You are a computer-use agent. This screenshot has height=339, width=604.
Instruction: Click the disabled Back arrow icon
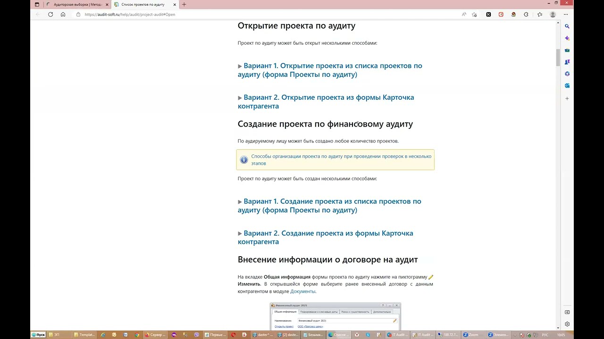click(x=38, y=15)
